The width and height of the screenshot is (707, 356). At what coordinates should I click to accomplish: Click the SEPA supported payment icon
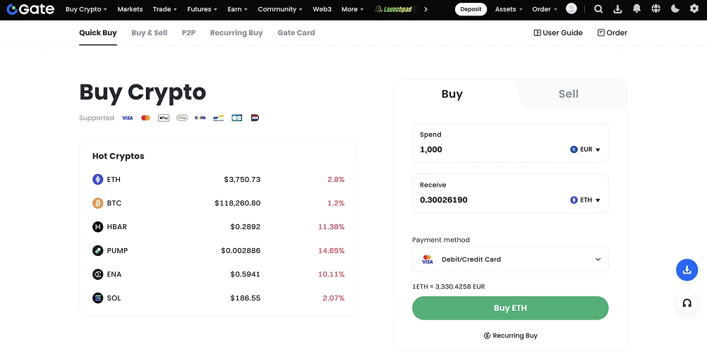(x=200, y=118)
